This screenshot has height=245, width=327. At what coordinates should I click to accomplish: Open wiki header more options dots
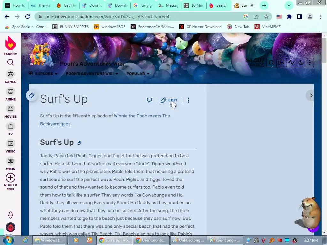310,63
